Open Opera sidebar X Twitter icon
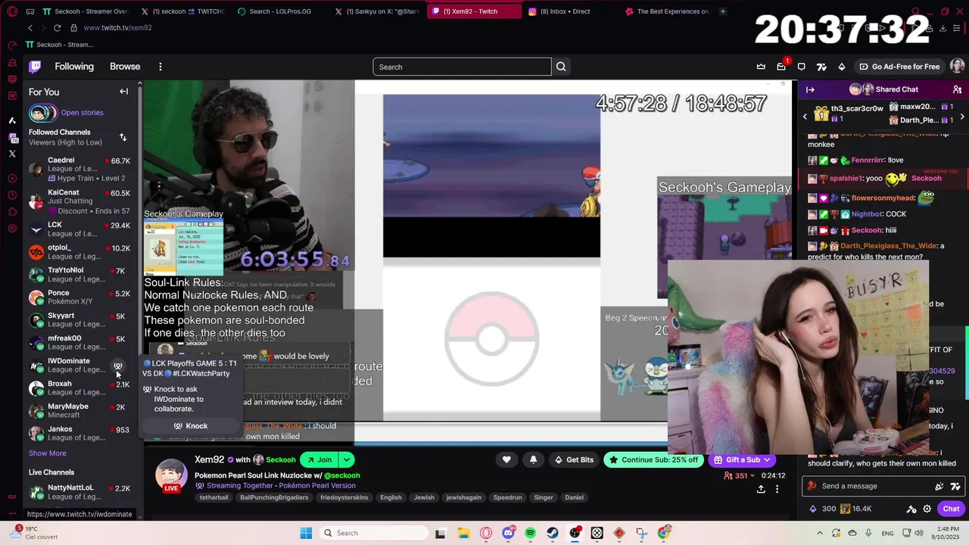Viewport: 969px width, 545px height. coord(12,154)
